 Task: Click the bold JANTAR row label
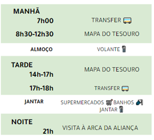34,102
